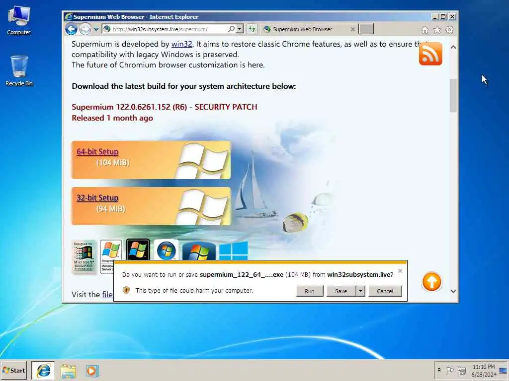Screen dimensions: 509x381
Task: Click the Windows 2000 Professional logo badge
Action: [84, 257]
